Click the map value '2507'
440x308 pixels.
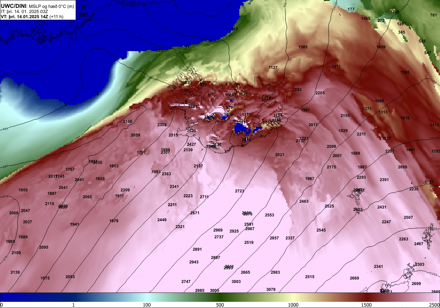408,217
